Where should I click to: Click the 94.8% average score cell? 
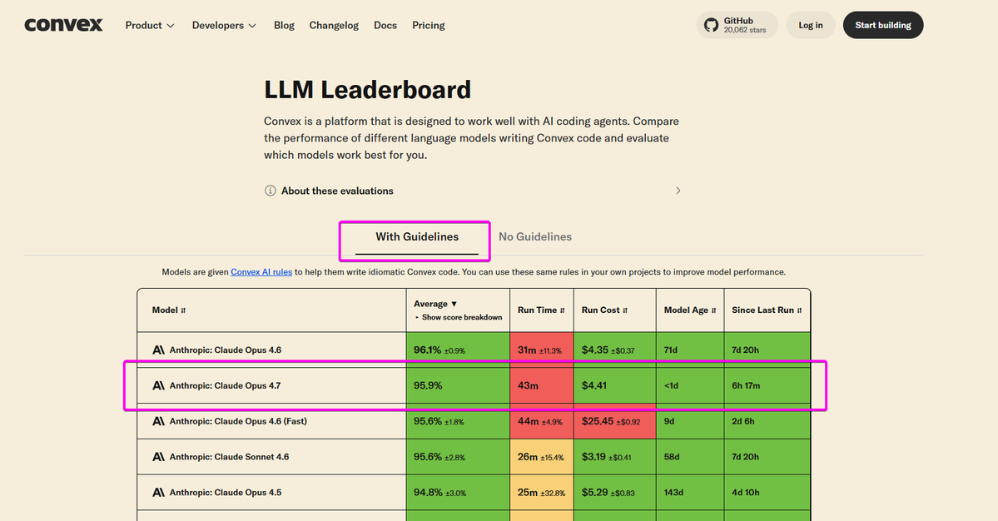click(459, 493)
